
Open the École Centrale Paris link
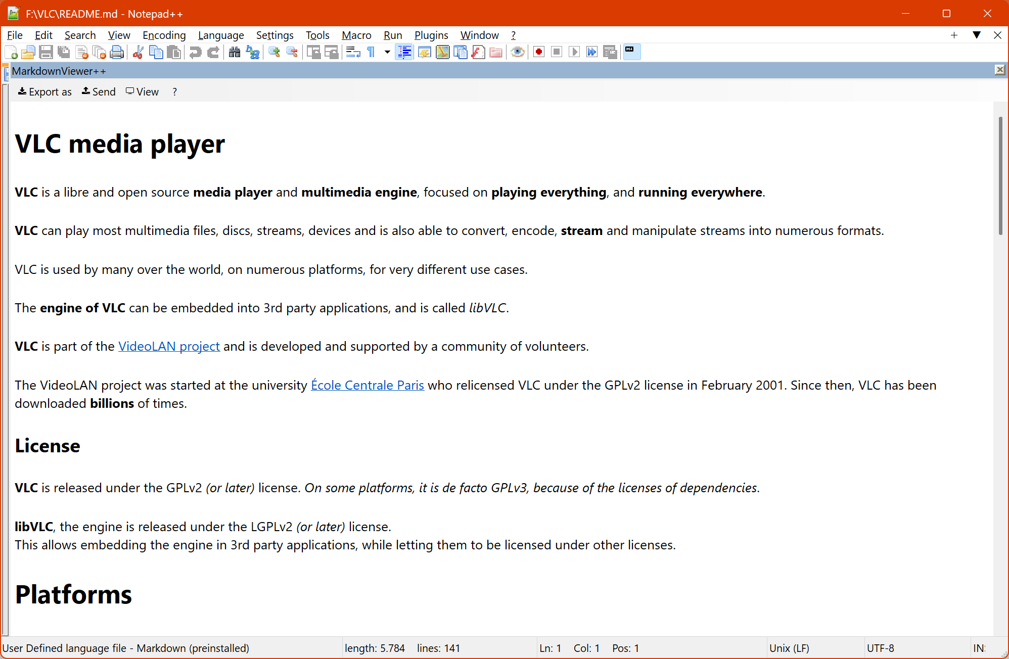tap(367, 385)
